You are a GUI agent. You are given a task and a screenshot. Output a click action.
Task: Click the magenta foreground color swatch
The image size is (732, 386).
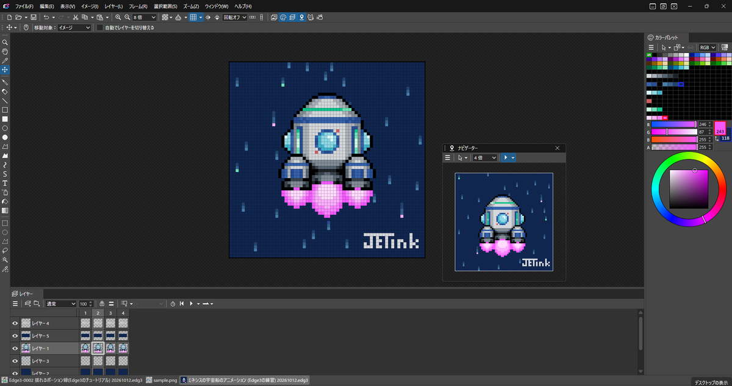(720, 127)
